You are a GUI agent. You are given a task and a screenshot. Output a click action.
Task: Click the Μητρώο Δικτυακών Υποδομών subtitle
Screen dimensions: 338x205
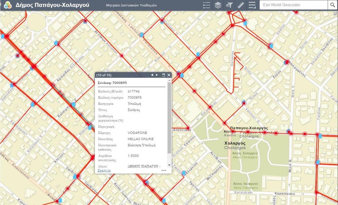point(131,5)
